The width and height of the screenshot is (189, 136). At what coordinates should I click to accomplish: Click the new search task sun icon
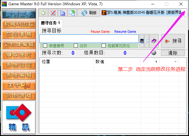coord(43,13)
